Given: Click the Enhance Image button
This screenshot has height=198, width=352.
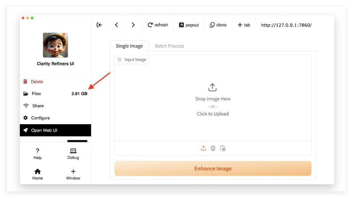Looking at the screenshot, I should tap(213, 168).
